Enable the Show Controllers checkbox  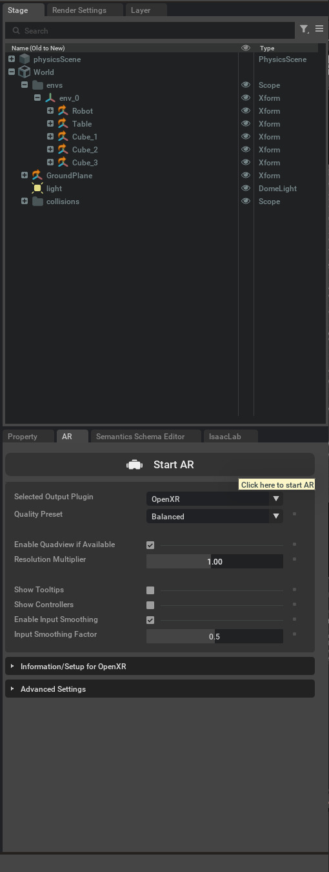point(150,605)
